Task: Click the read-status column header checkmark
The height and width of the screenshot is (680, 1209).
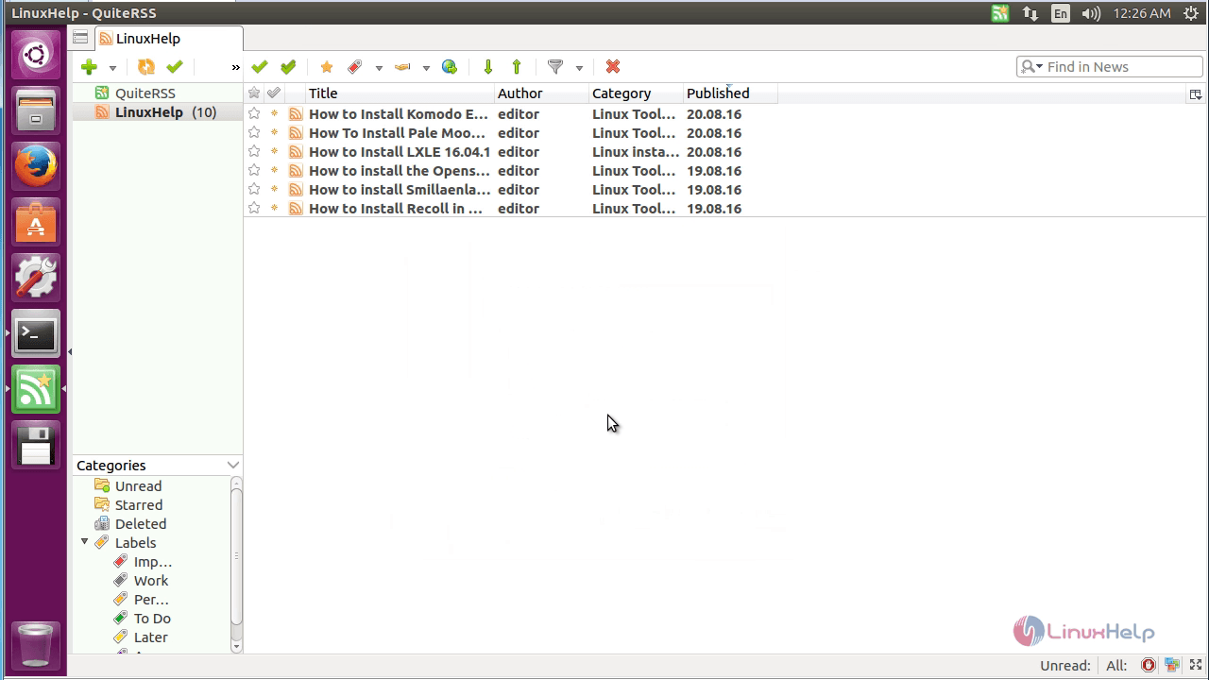Action: point(274,93)
